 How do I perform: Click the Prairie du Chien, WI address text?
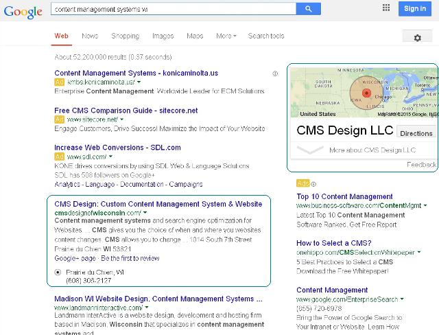(95, 273)
